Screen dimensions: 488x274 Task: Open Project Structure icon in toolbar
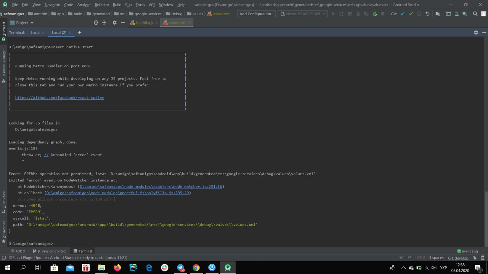pos(438,14)
